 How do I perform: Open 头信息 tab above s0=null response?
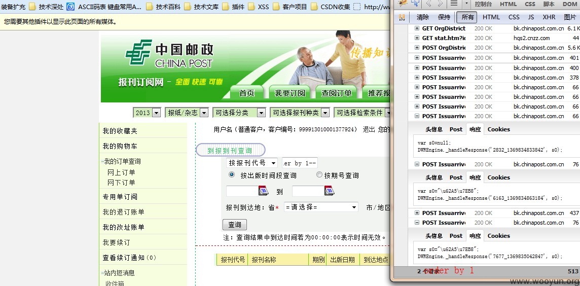tap(434, 129)
